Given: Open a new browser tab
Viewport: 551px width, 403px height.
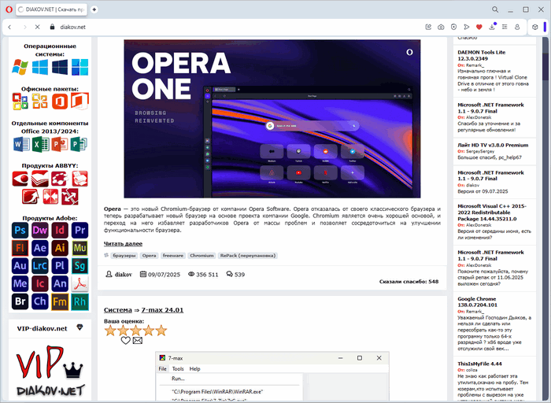Looking at the screenshot, I should (94, 9).
